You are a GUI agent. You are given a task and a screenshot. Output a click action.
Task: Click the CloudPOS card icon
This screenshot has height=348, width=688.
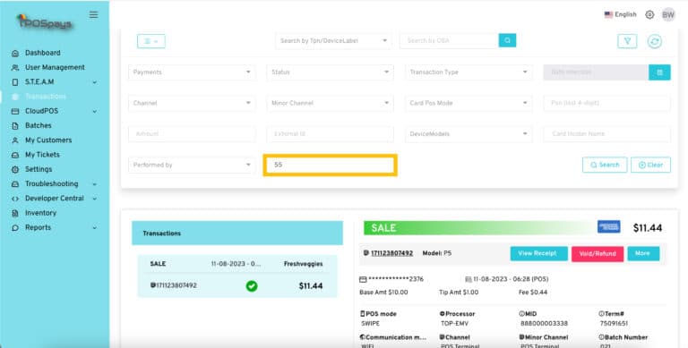click(15, 111)
